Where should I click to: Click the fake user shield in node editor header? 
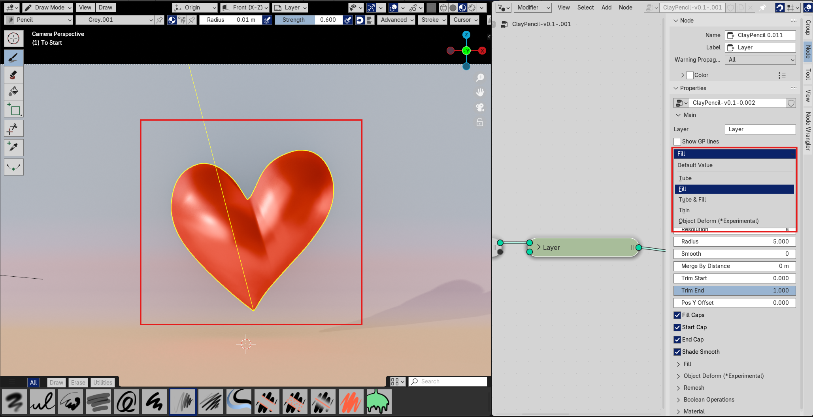coord(731,8)
